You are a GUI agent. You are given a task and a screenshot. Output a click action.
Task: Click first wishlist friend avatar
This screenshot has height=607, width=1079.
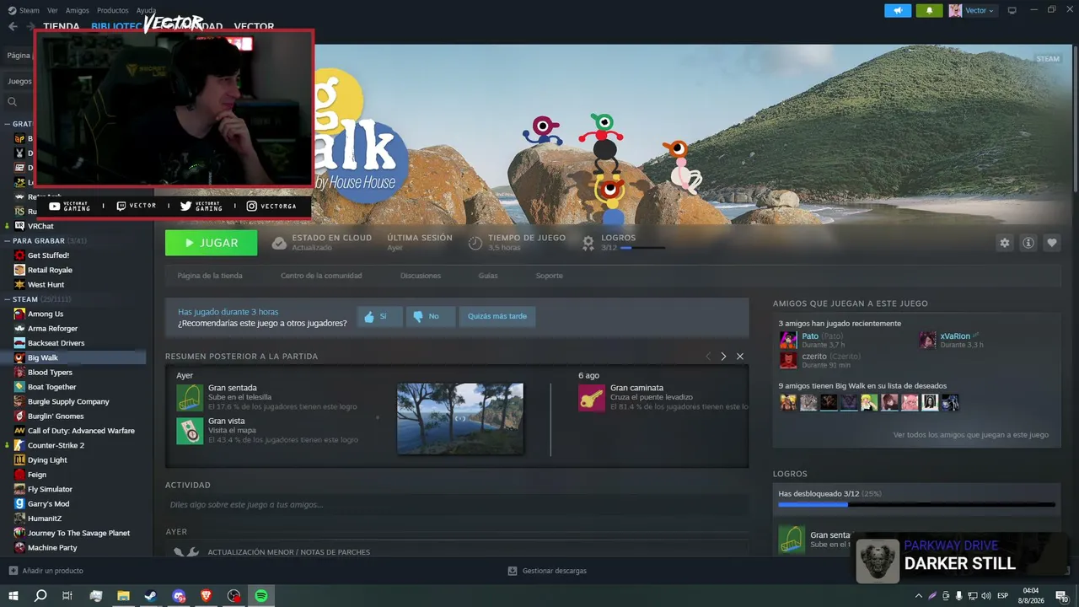click(x=788, y=402)
